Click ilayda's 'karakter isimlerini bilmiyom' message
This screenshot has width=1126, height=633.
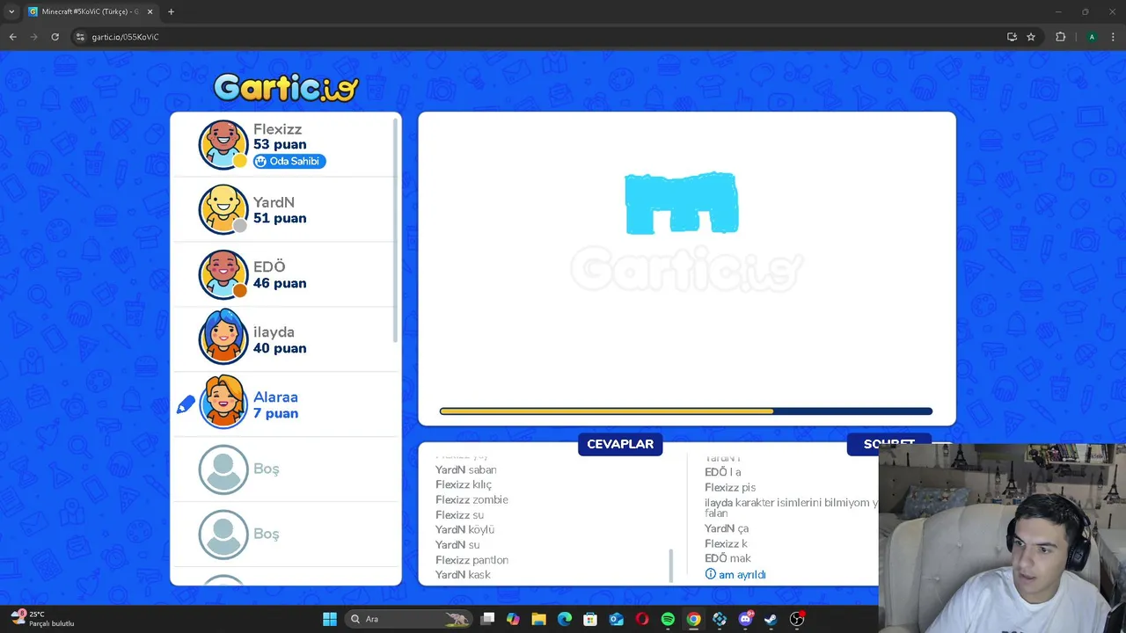(x=791, y=507)
